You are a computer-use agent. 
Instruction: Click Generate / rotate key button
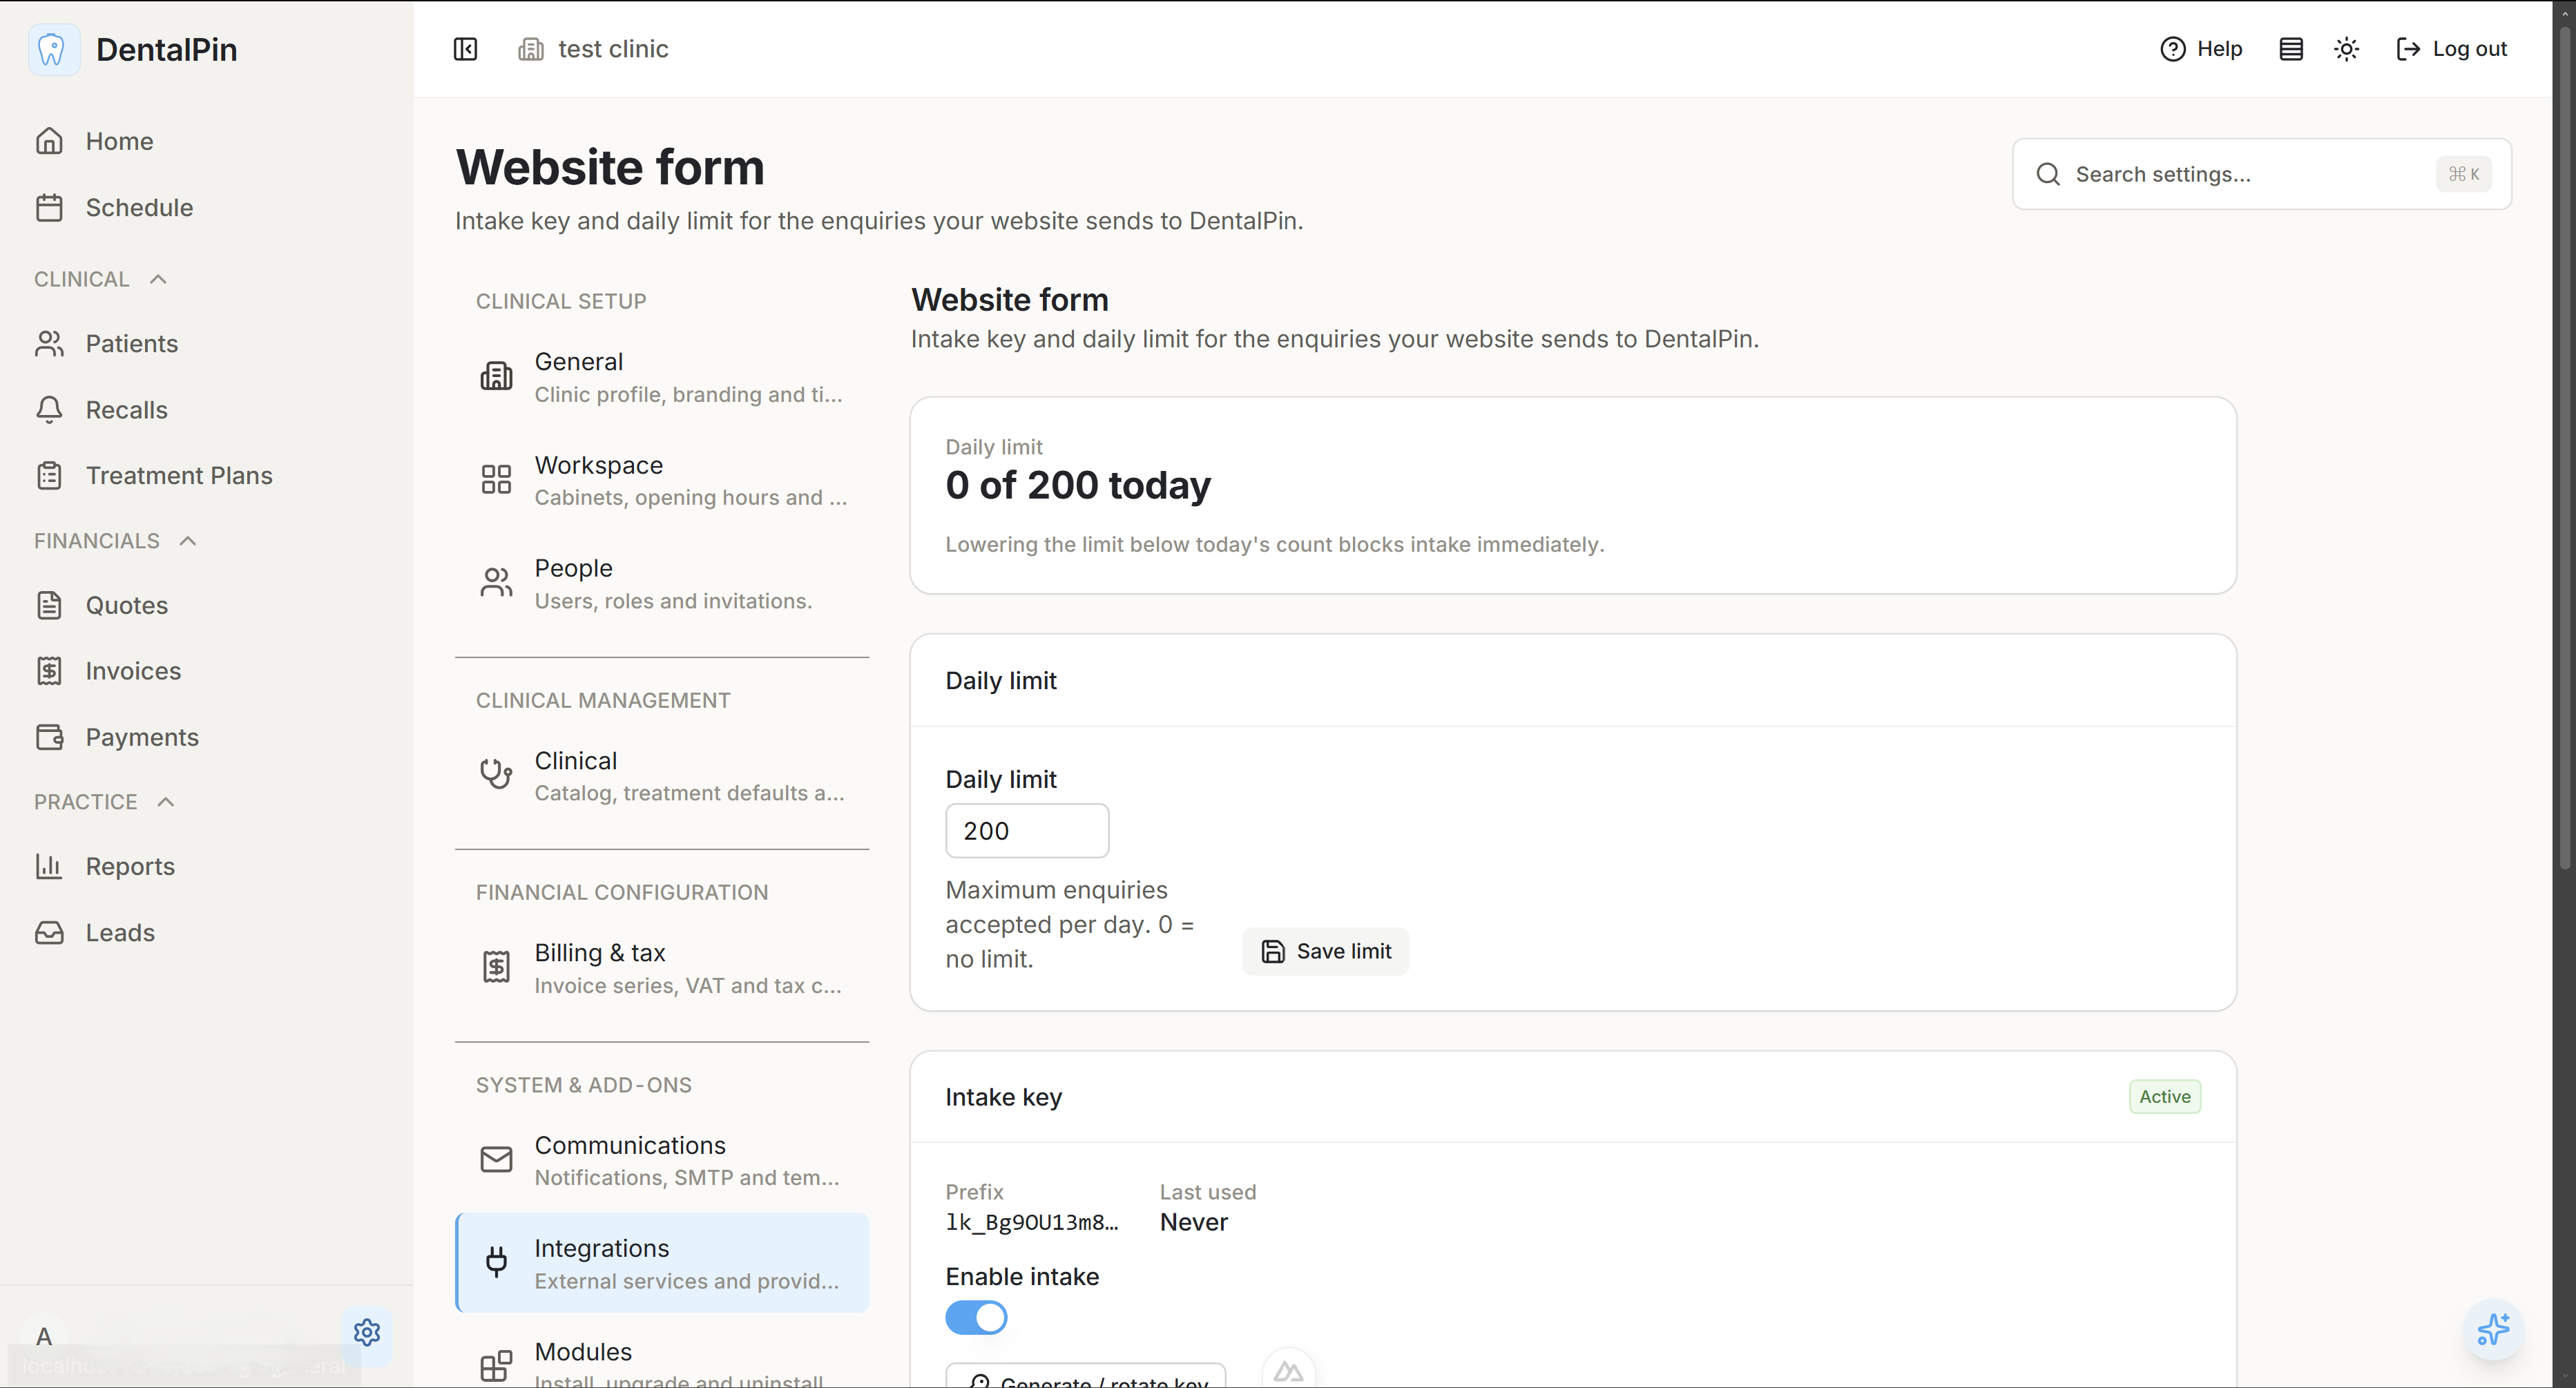point(1086,1376)
